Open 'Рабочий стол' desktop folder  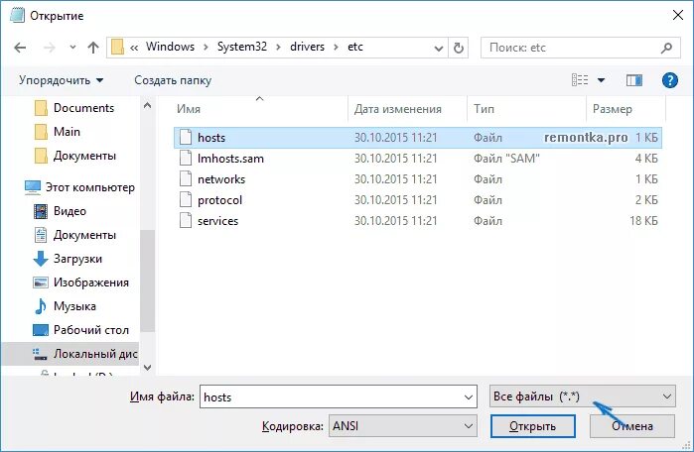click(81, 330)
